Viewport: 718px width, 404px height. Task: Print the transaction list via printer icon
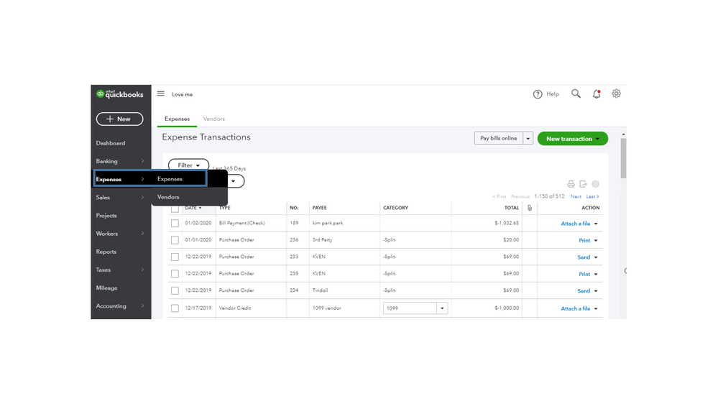pyautogui.click(x=571, y=184)
